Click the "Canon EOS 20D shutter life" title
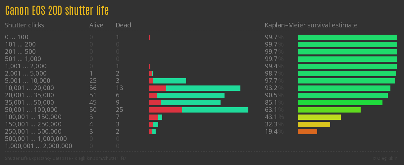 pos(57,11)
